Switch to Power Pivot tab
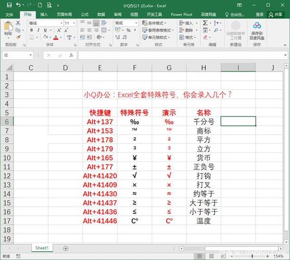Screen dimensions: 290x260 [x=181, y=15]
